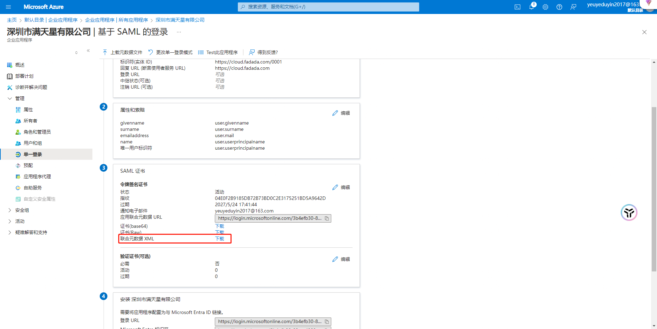The height and width of the screenshot is (329, 657).
Task: Click 得到反馈? feedback toolbar button
Action: (x=263, y=52)
